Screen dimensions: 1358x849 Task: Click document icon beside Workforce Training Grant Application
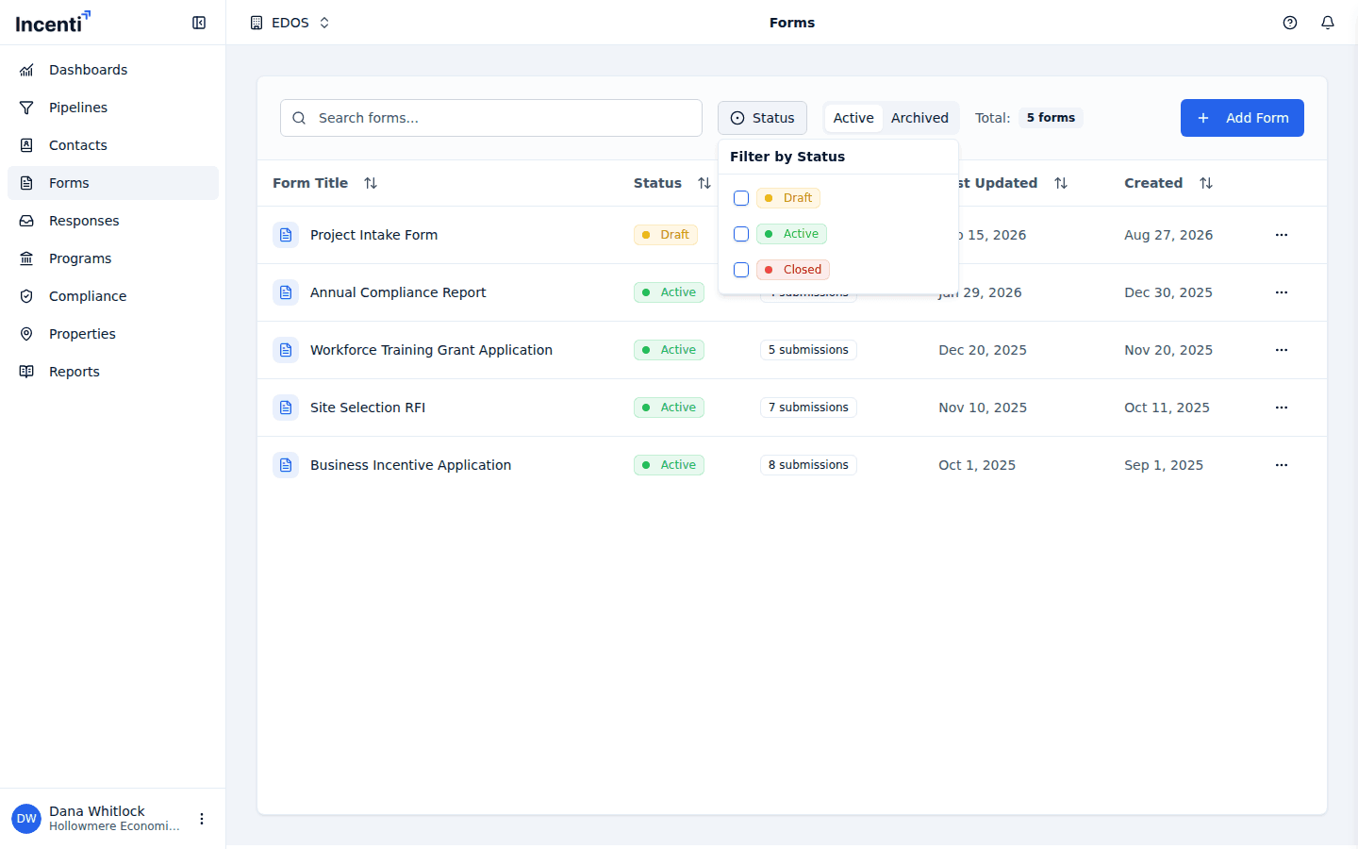[x=286, y=350]
